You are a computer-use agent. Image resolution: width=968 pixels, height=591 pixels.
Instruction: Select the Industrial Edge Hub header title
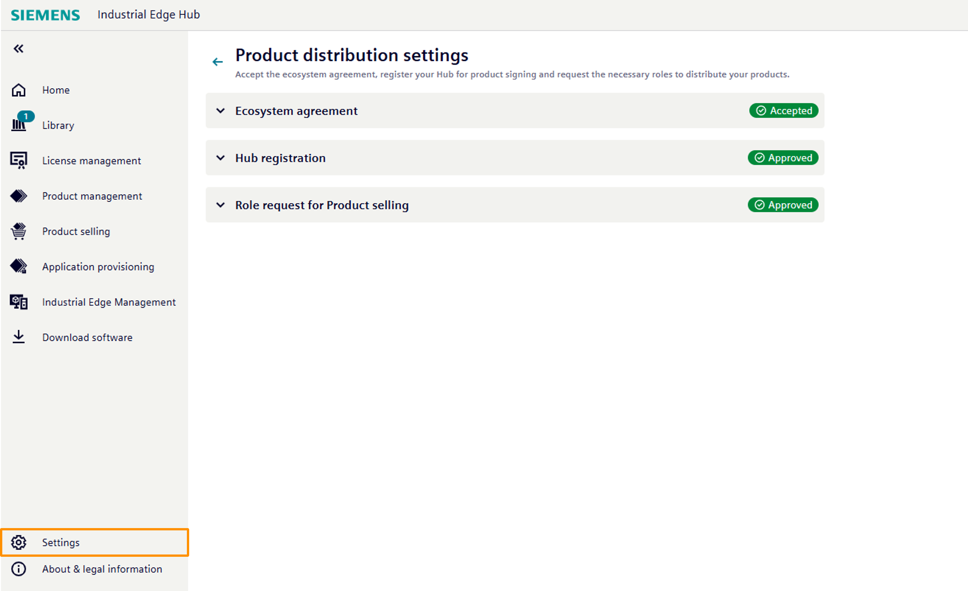click(148, 15)
